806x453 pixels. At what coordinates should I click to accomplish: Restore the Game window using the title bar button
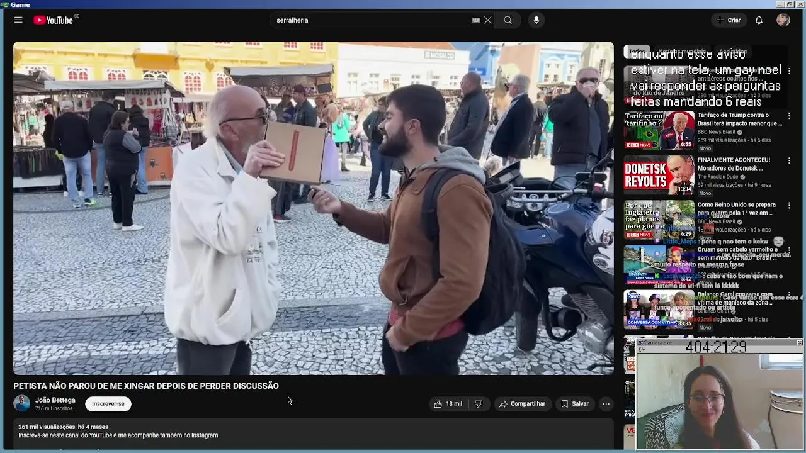(790, 4)
